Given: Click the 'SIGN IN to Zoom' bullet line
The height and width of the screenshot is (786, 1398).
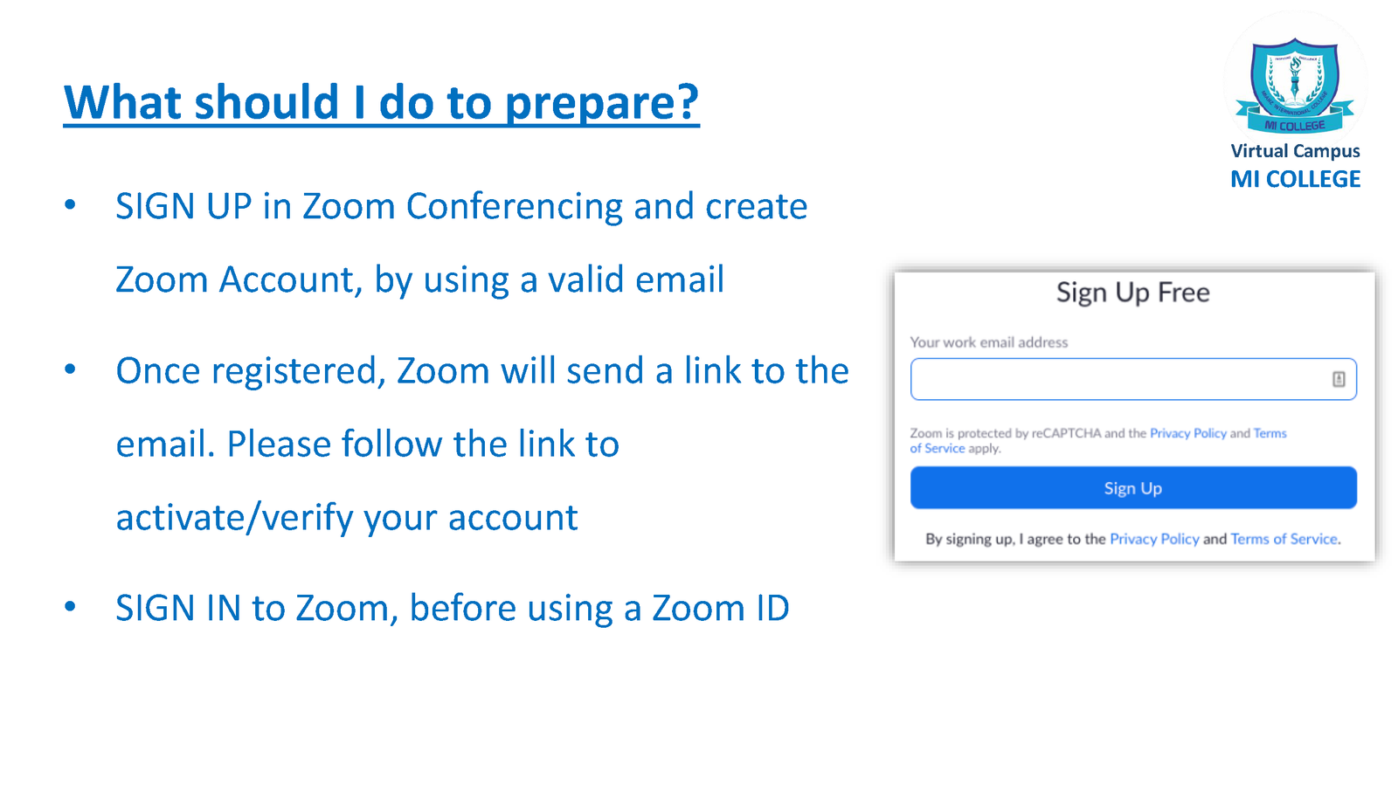Looking at the screenshot, I should click(453, 608).
